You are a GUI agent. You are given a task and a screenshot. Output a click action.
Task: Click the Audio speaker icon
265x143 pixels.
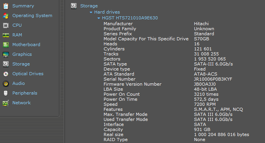[x=6, y=84]
